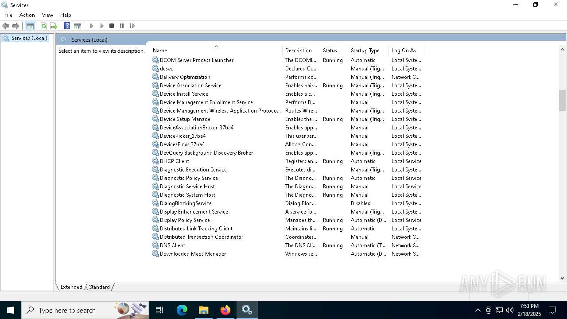567x319 pixels.
Task: Click gear icon of DCOM Server Process Launcher
Action: tap(155, 60)
